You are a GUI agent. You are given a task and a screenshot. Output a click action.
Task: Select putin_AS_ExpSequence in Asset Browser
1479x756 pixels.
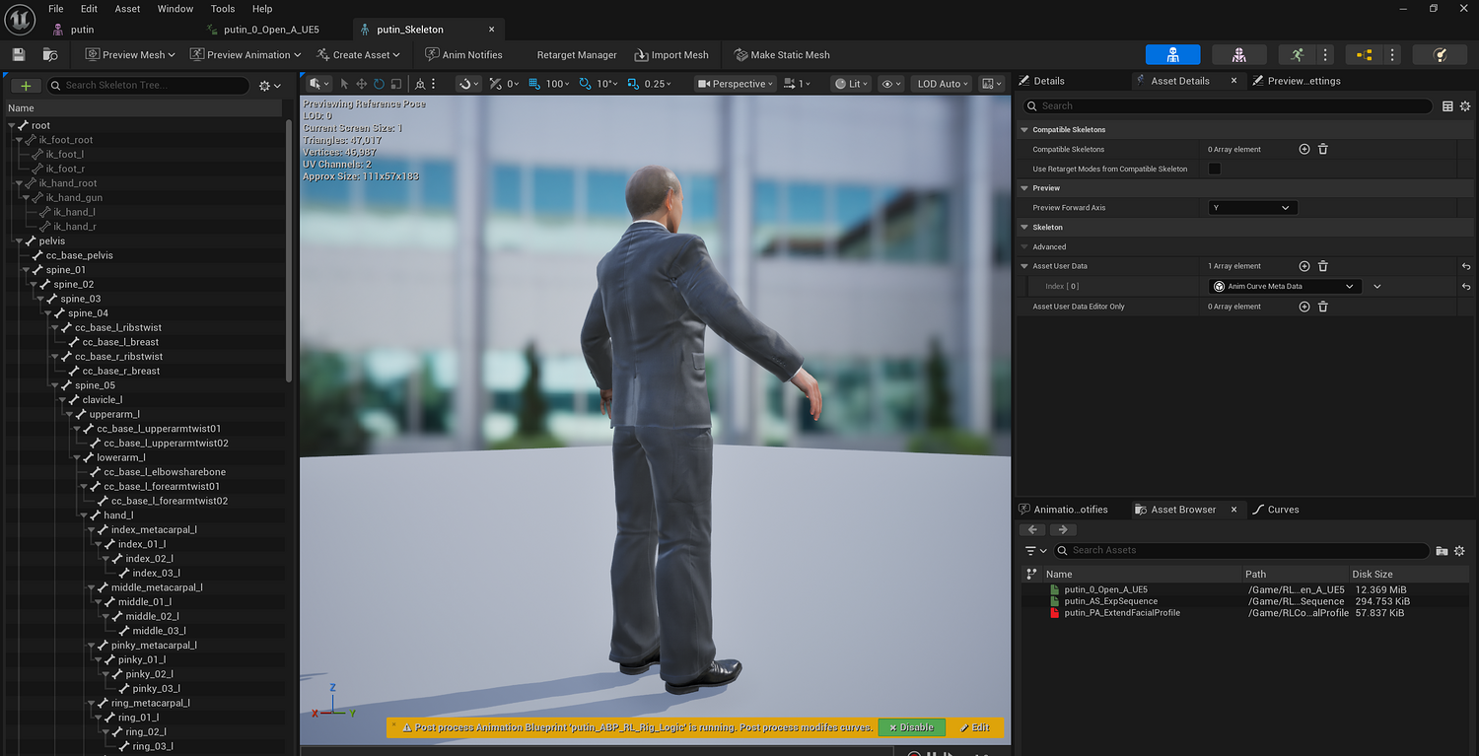click(1111, 601)
